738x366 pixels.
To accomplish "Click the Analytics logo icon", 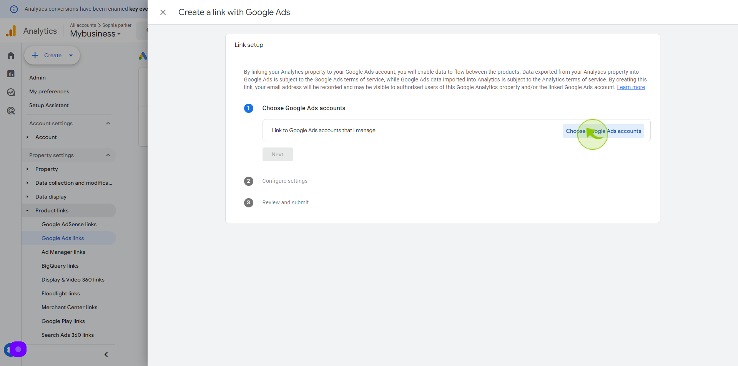I will pyautogui.click(x=11, y=31).
